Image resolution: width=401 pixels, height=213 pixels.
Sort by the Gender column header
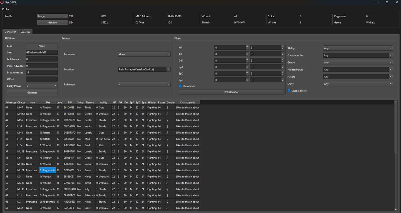pyautogui.click(x=171, y=102)
